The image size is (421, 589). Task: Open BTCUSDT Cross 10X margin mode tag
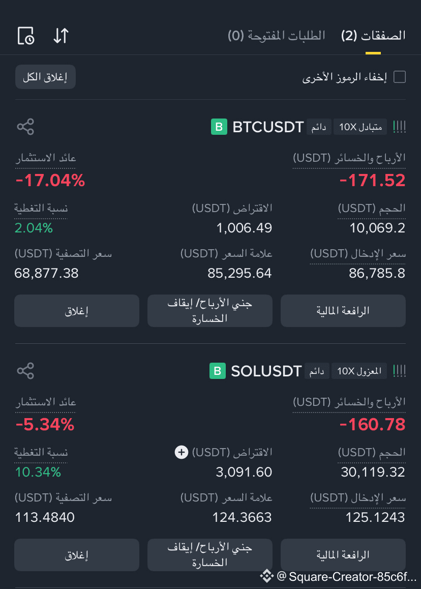360,127
